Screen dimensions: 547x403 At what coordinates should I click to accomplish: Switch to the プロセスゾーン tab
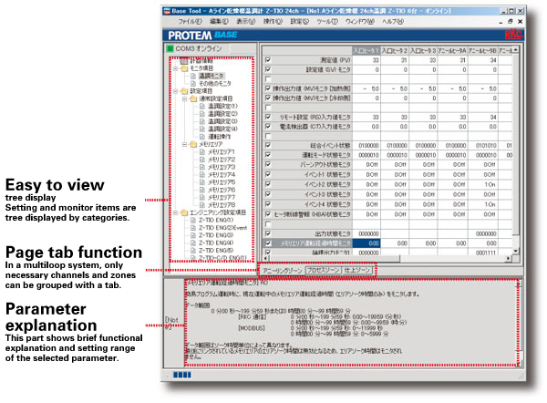(x=324, y=270)
